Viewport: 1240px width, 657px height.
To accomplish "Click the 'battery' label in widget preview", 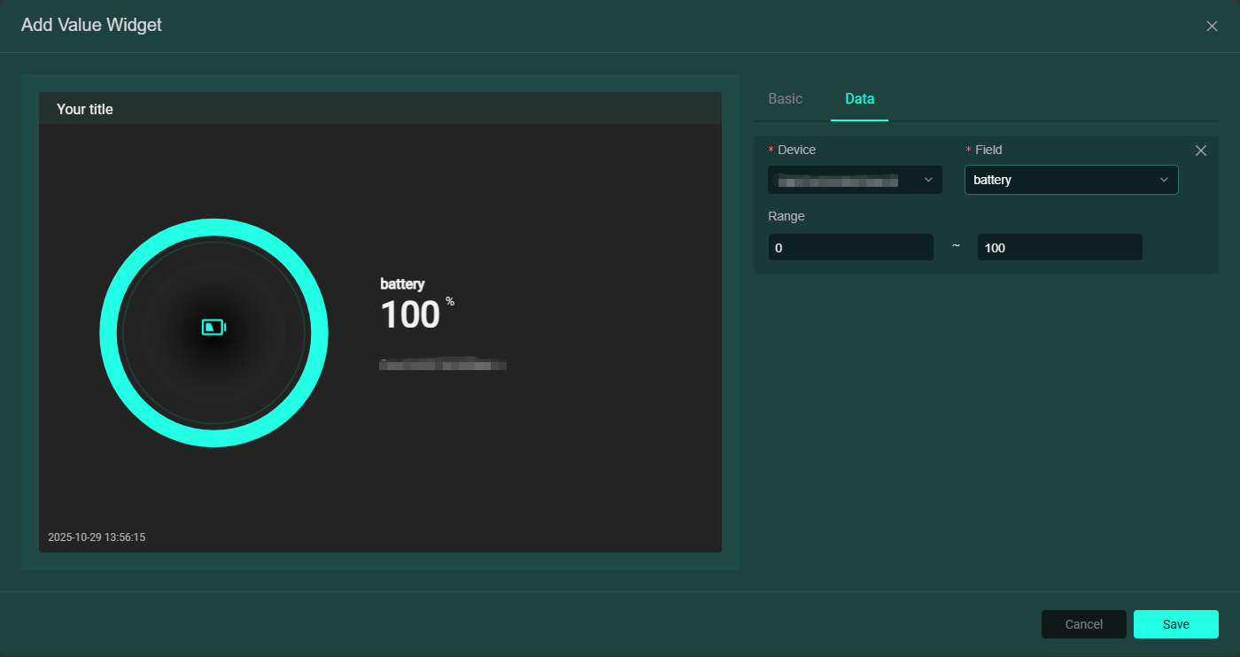I will tap(402, 284).
